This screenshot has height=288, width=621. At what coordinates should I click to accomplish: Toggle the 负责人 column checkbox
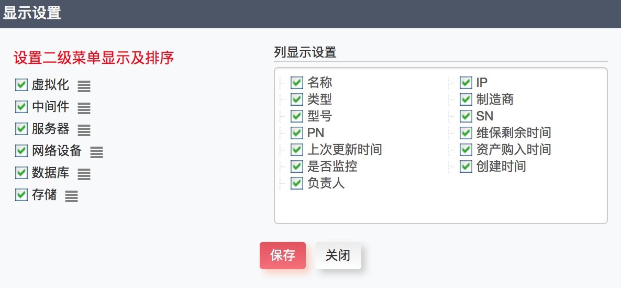(x=297, y=183)
